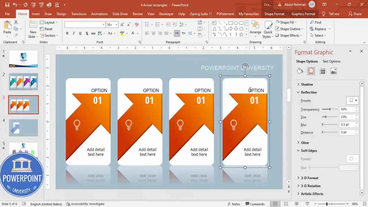Center align text

click(154, 33)
